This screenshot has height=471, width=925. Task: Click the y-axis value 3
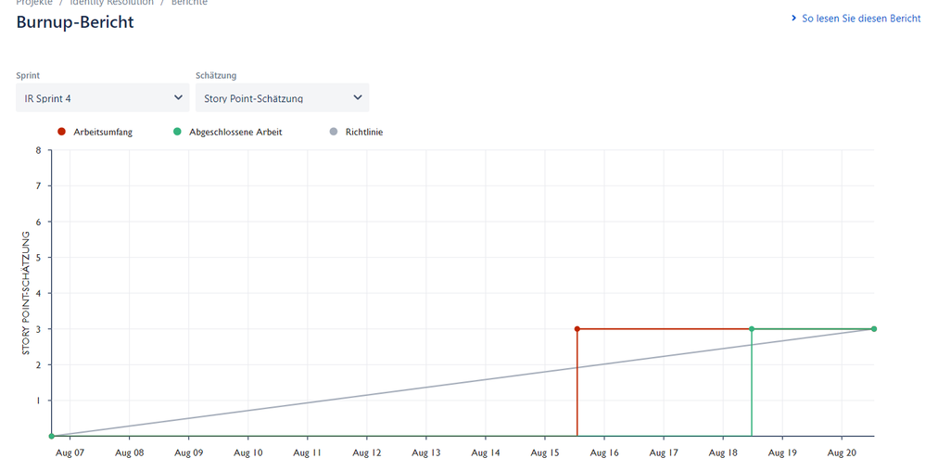tap(39, 329)
